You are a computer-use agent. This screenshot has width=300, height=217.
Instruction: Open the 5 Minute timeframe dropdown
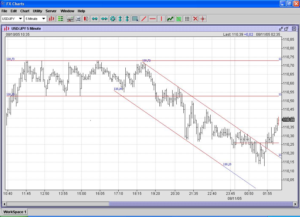point(35,19)
